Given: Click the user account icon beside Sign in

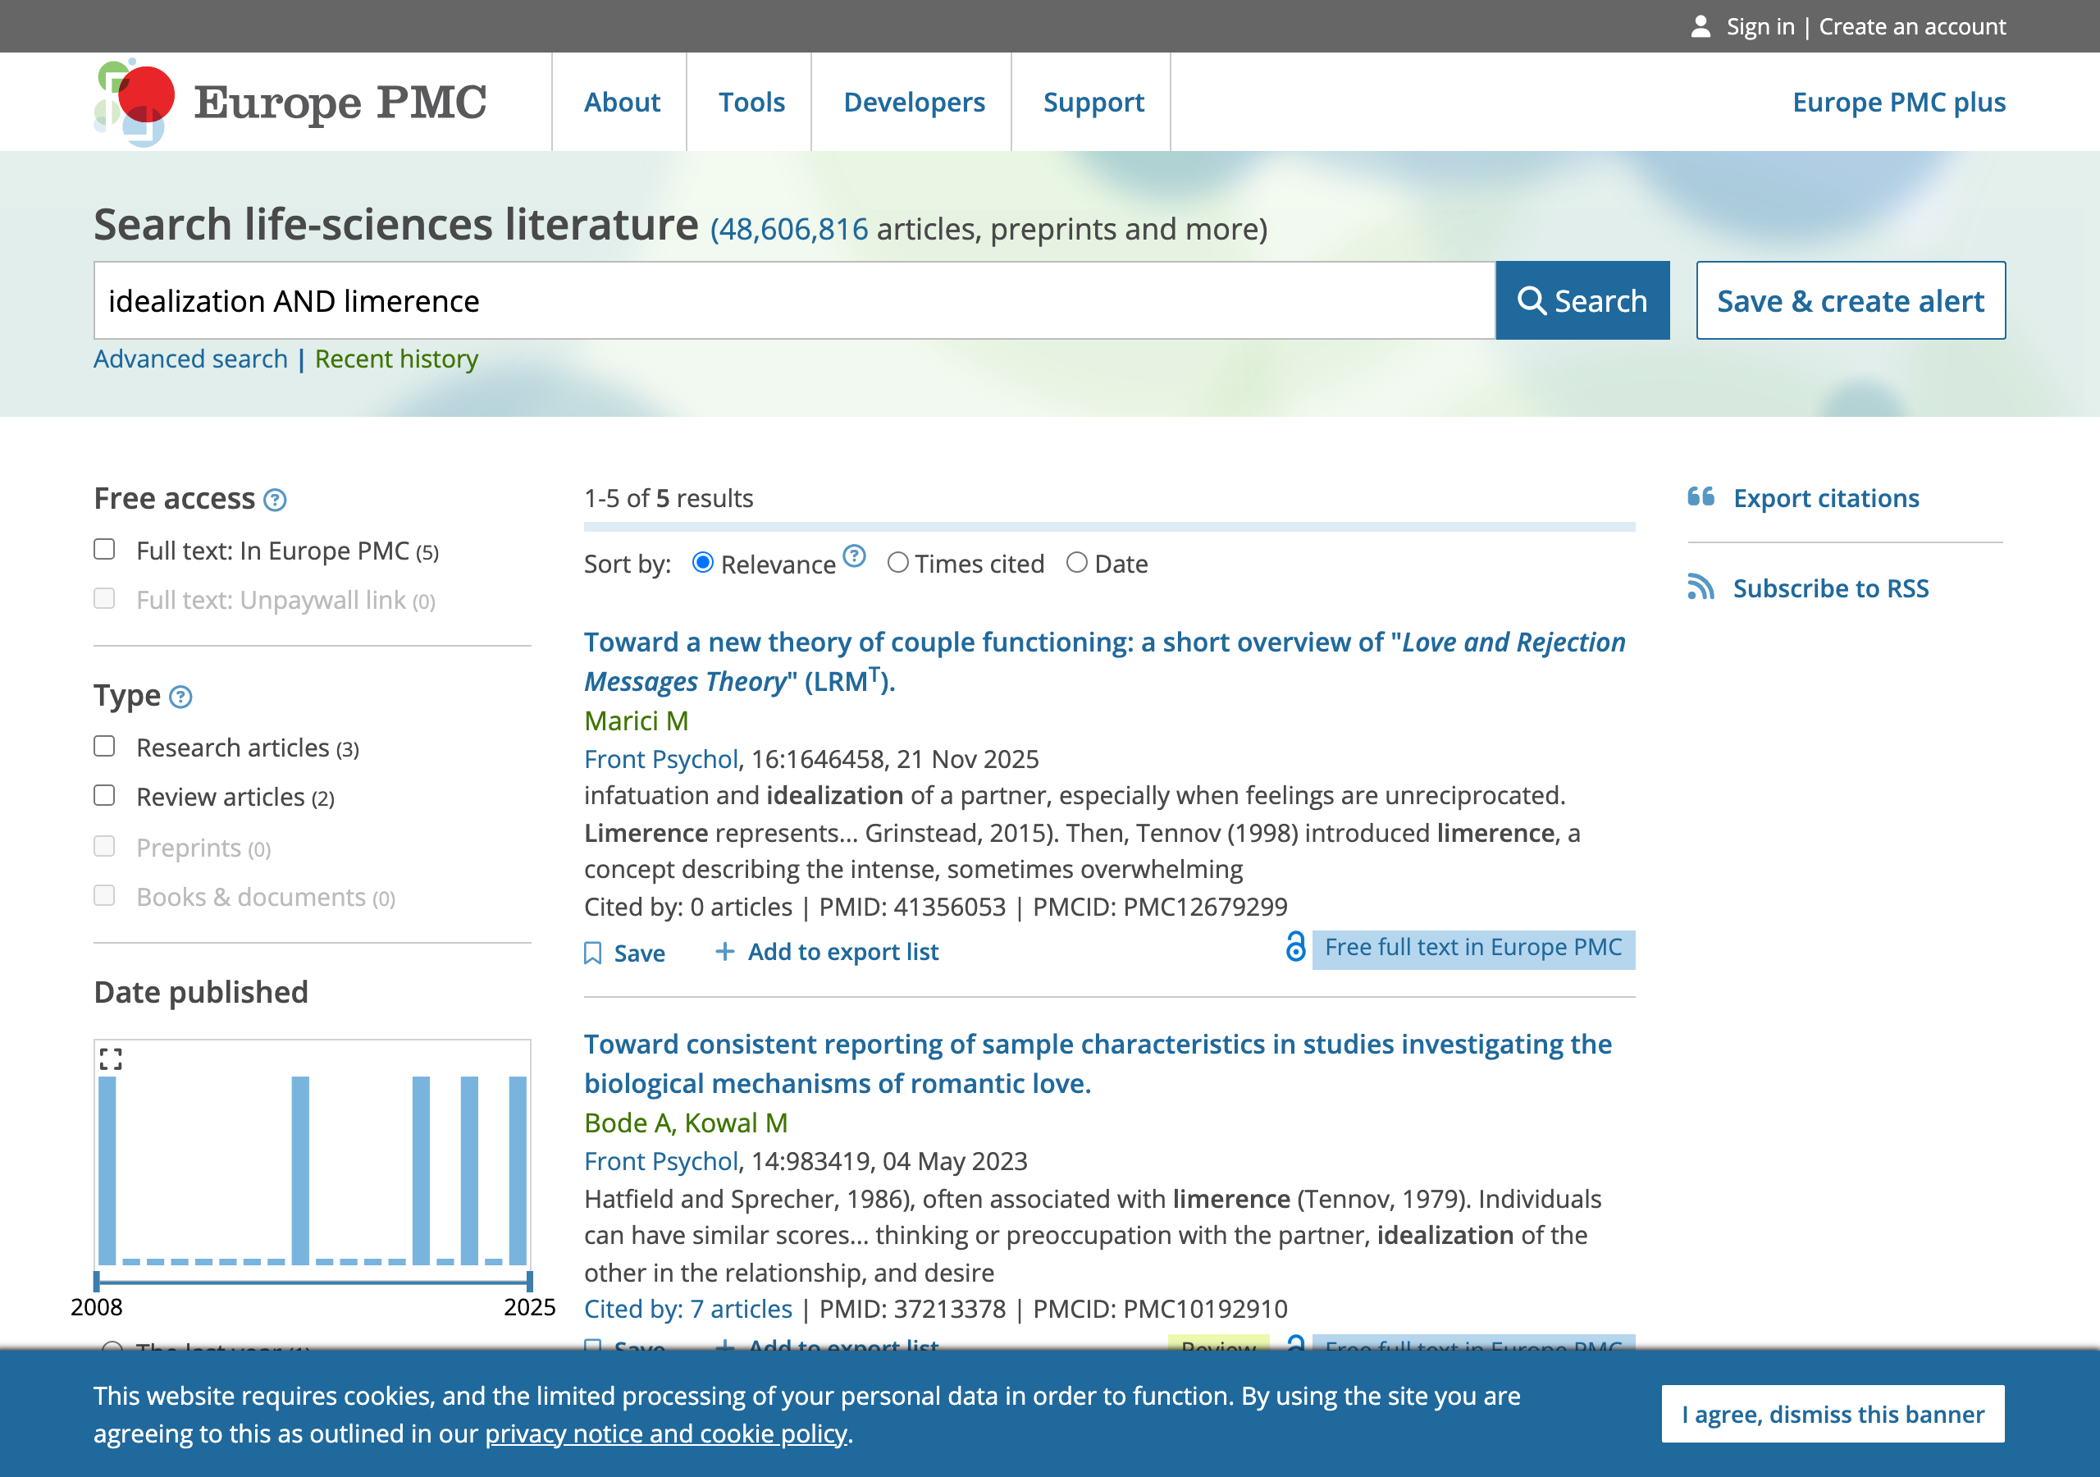Looking at the screenshot, I should tap(1701, 26).
